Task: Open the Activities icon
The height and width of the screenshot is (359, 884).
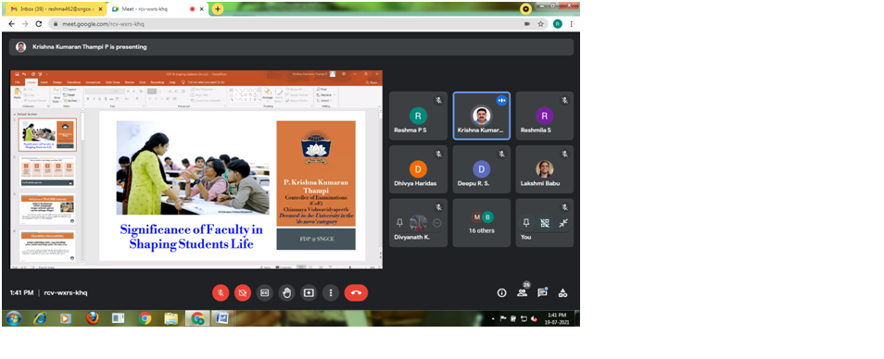Action: [562, 292]
